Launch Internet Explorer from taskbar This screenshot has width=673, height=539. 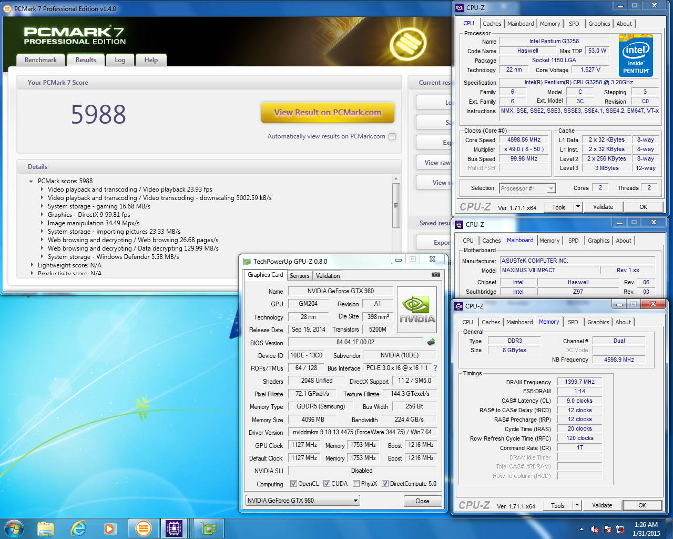pyautogui.click(x=78, y=528)
